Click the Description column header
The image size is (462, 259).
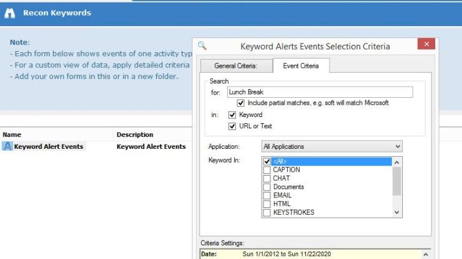[135, 134]
